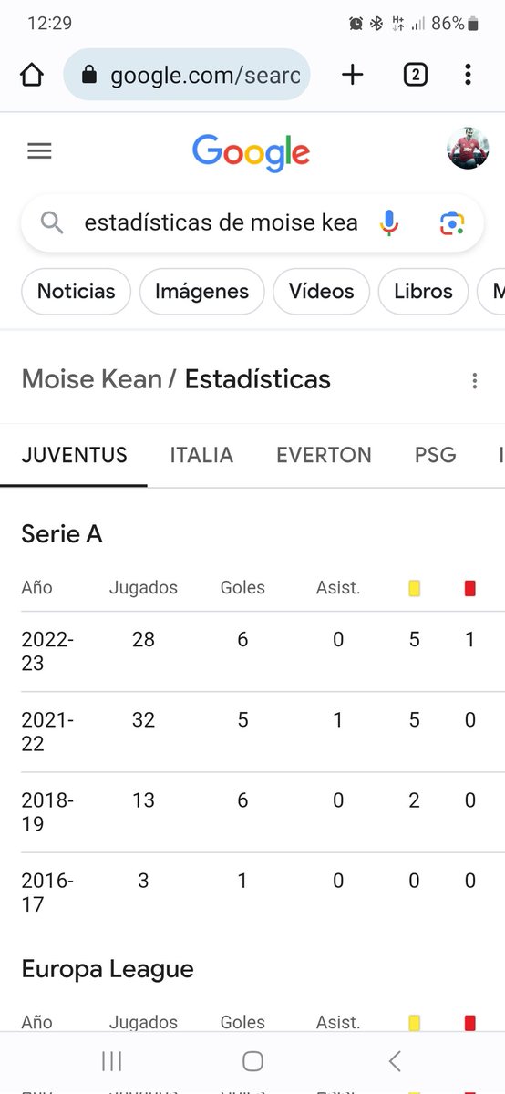
Task: Select the Libros filter chip
Action: (x=423, y=292)
